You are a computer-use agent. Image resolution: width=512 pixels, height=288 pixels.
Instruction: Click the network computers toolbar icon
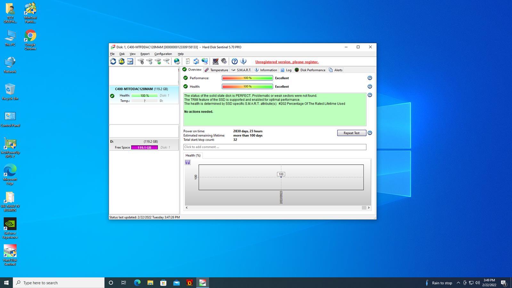[205, 62]
